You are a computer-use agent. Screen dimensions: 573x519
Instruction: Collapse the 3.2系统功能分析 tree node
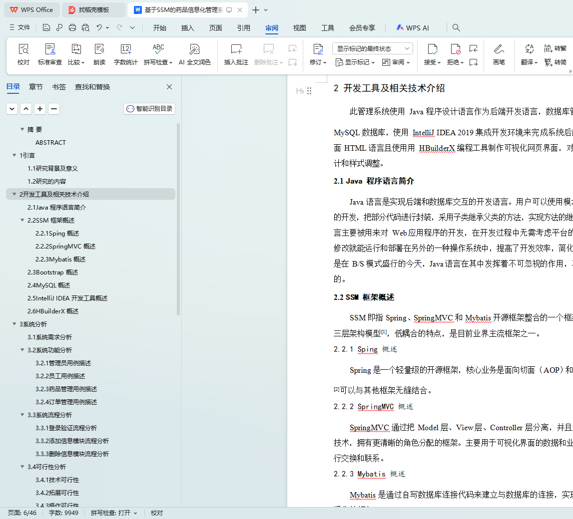click(22, 350)
